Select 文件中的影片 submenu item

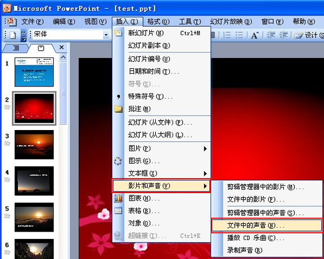(267, 199)
